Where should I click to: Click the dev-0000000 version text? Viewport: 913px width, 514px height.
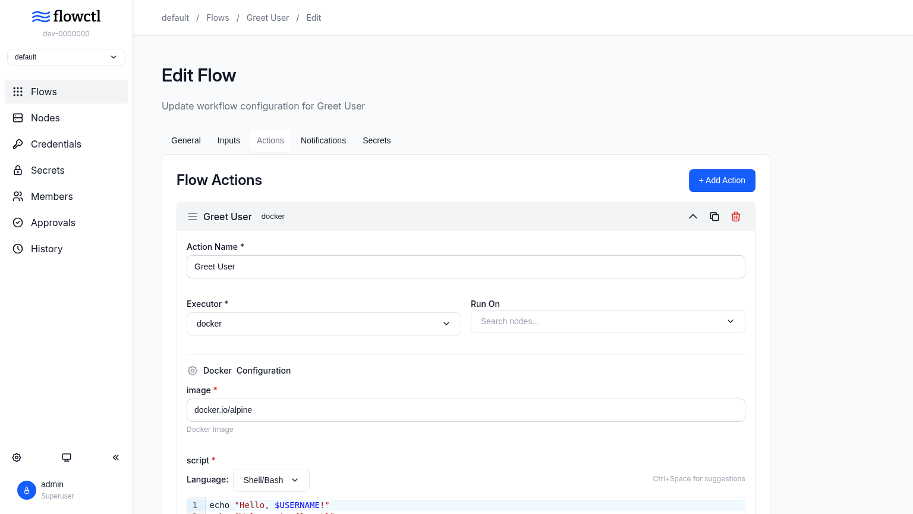click(x=66, y=34)
